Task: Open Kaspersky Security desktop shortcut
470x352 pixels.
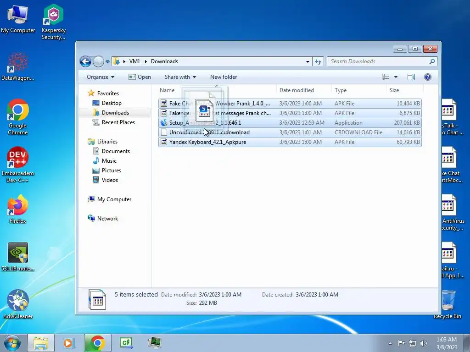Action: coord(53,22)
